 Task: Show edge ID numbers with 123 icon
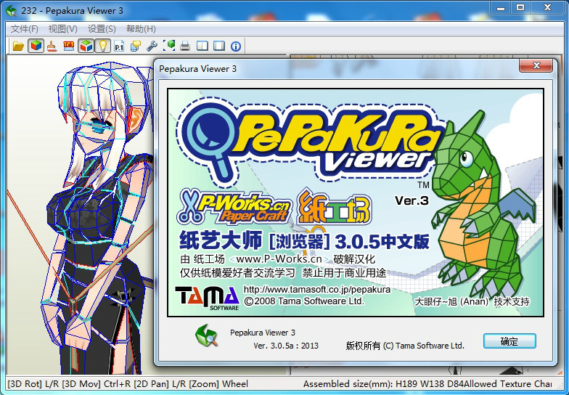[68, 46]
